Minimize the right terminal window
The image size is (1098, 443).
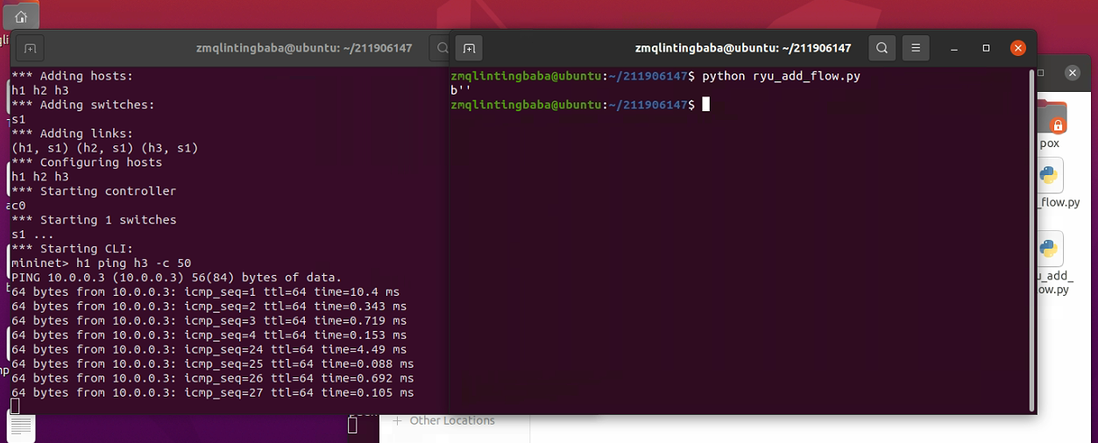pyautogui.click(x=955, y=48)
